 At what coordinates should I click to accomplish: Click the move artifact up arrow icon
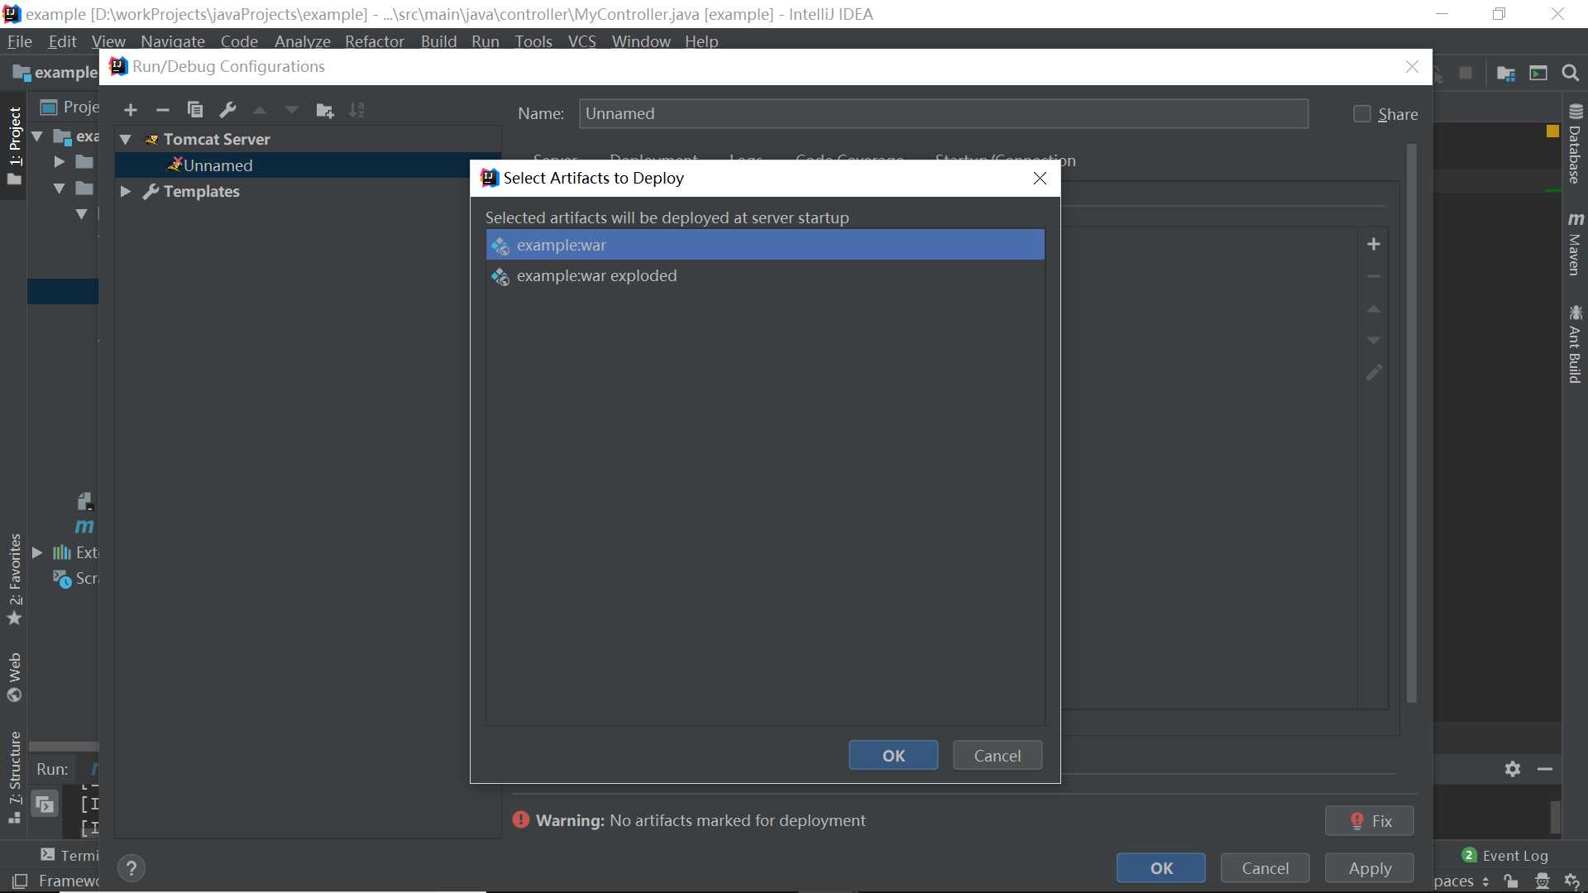(1373, 308)
